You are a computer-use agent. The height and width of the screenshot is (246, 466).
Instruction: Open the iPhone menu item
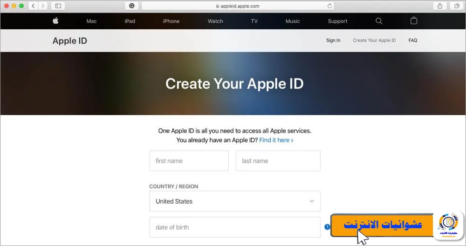click(x=171, y=21)
